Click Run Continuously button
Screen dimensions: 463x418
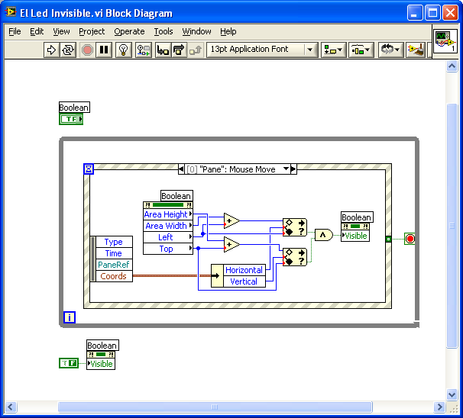(68, 50)
